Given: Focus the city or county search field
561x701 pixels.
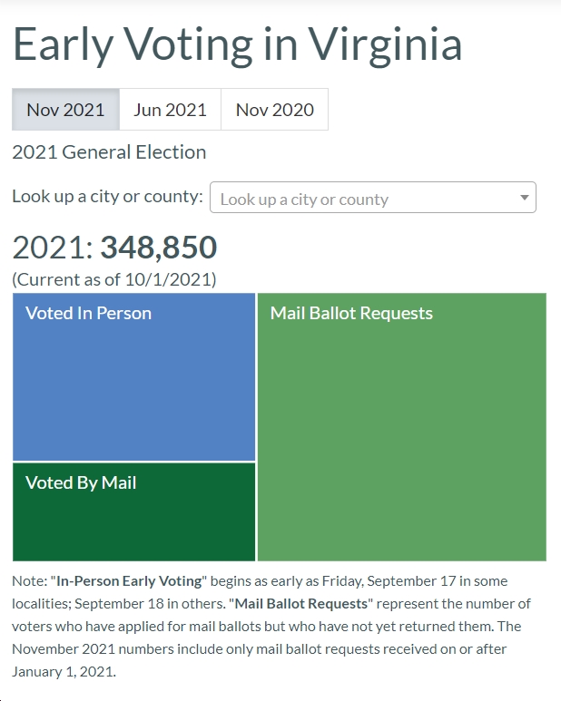Looking at the screenshot, I should [373, 197].
